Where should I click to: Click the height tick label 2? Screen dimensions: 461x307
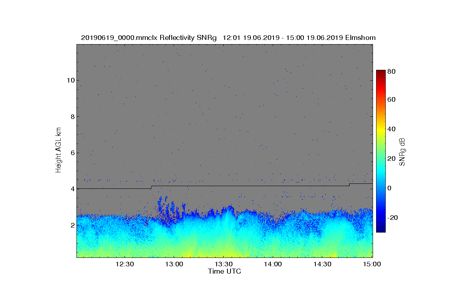tap(72, 225)
